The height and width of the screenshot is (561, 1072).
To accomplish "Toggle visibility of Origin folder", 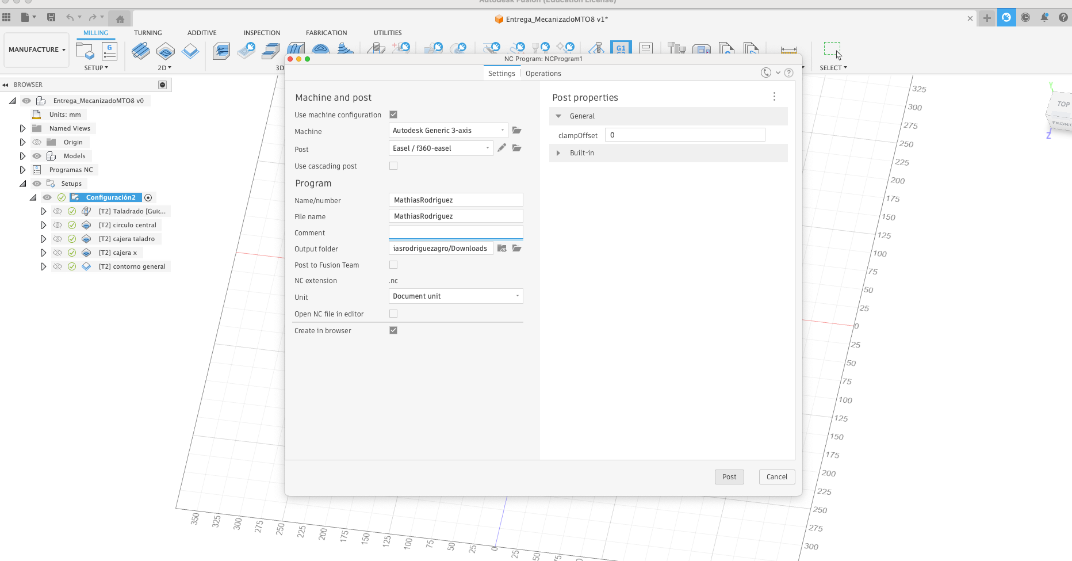I will (37, 142).
